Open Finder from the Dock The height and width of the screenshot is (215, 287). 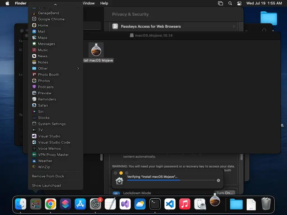(20, 204)
